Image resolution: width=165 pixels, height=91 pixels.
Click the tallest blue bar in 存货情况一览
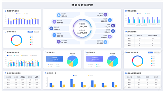71,83
